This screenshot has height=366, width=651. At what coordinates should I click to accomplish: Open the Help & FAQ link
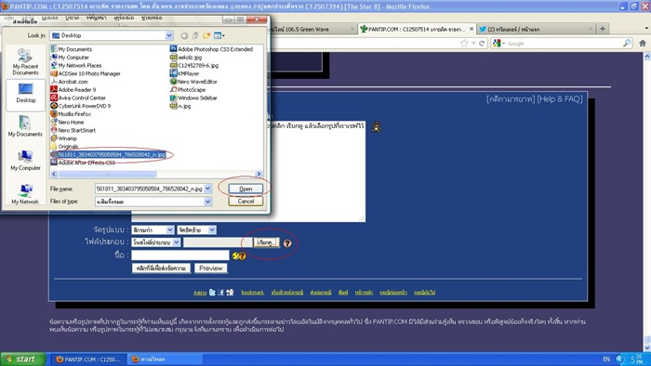click(x=560, y=98)
